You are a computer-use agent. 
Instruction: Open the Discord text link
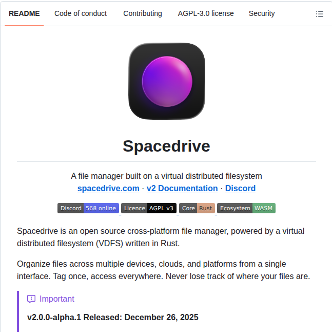coord(240,188)
